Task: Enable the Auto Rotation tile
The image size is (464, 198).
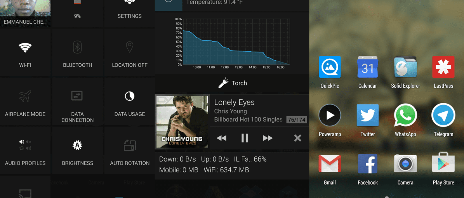Action: [130, 150]
